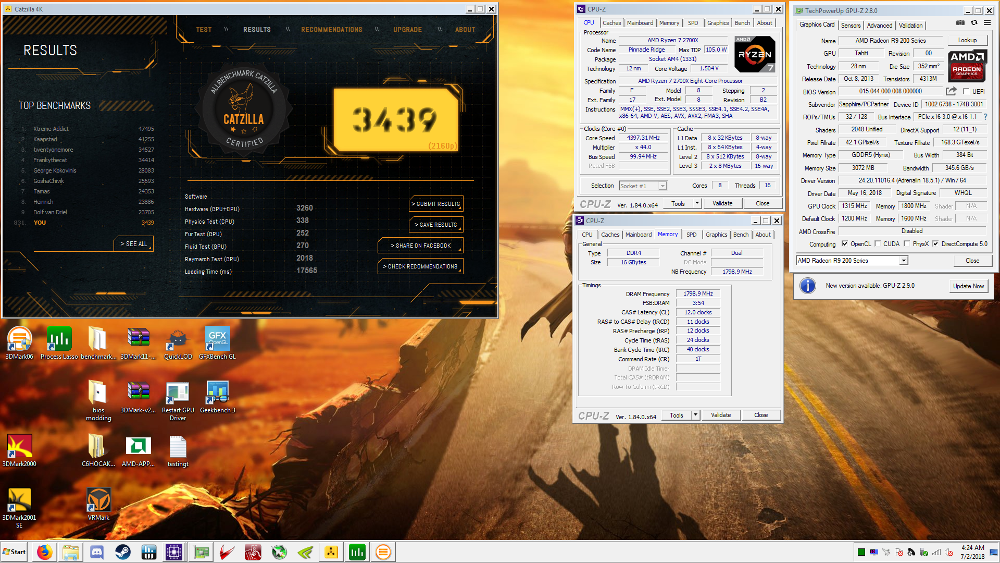Open the Process Lasso desktop shortcut
Screen dimensions: 1000x563
(x=59, y=342)
